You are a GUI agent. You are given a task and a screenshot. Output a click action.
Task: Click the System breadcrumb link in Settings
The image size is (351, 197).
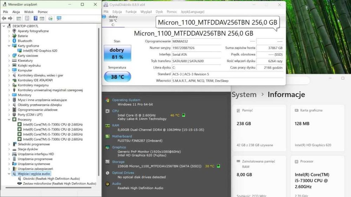(244, 94)
